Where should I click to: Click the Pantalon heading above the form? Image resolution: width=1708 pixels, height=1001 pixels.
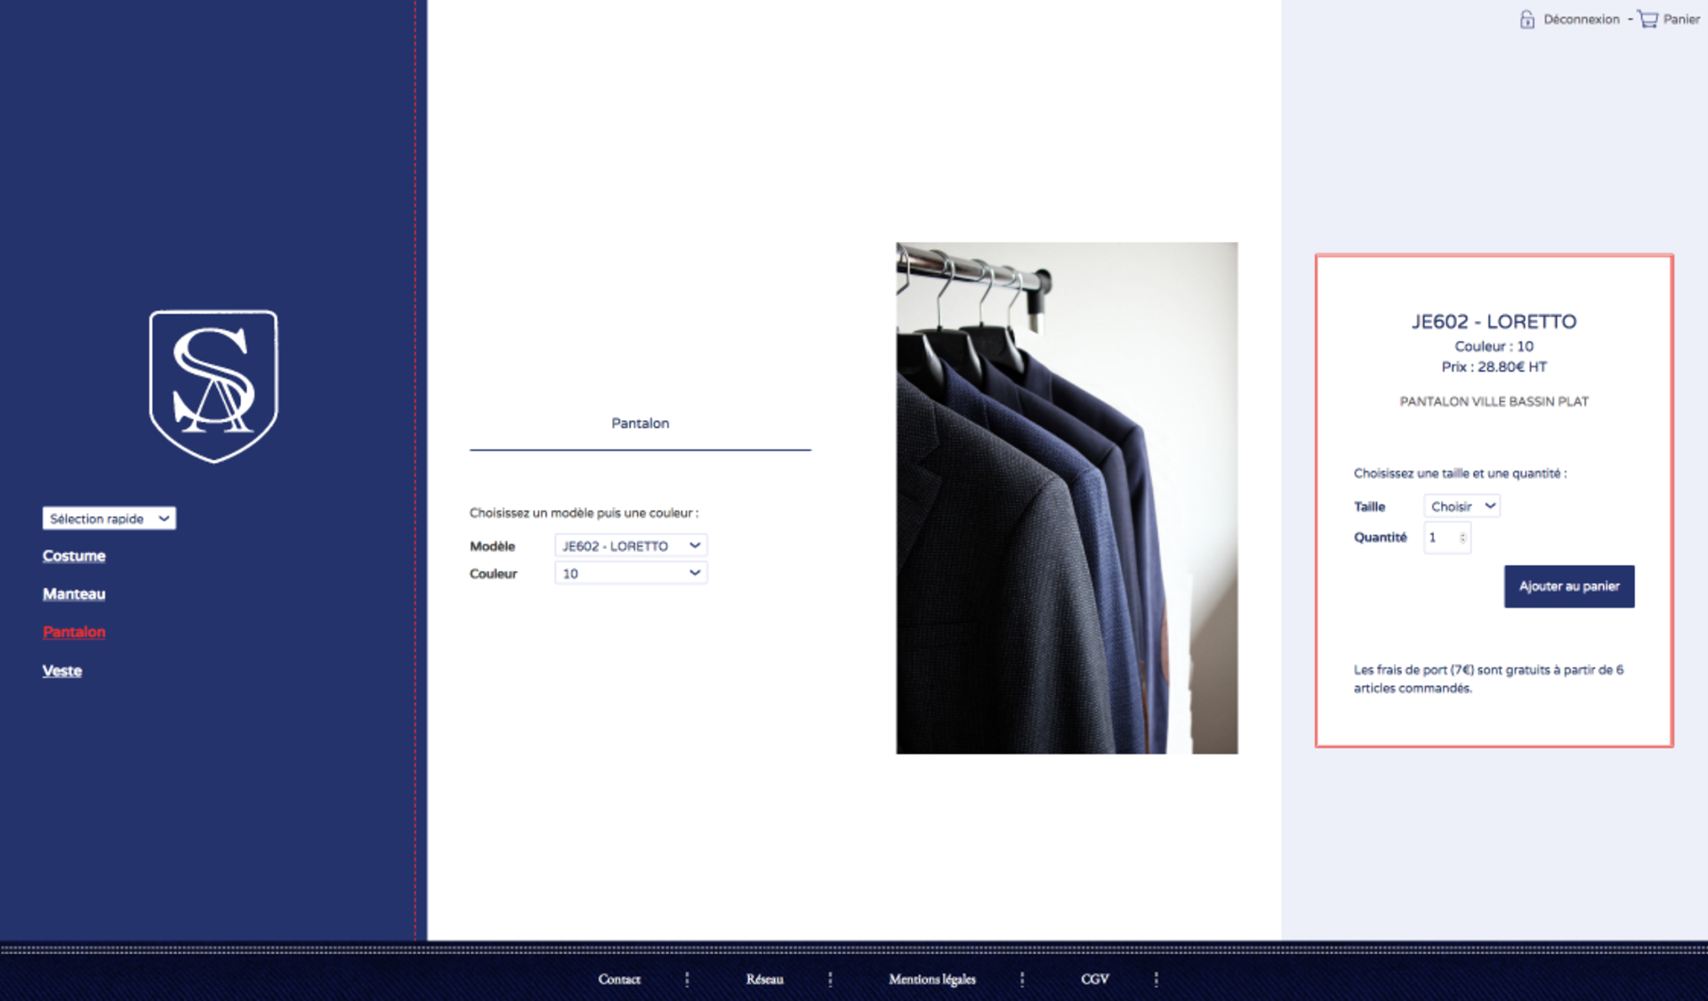pyautogui.click(x=640, y=424)
